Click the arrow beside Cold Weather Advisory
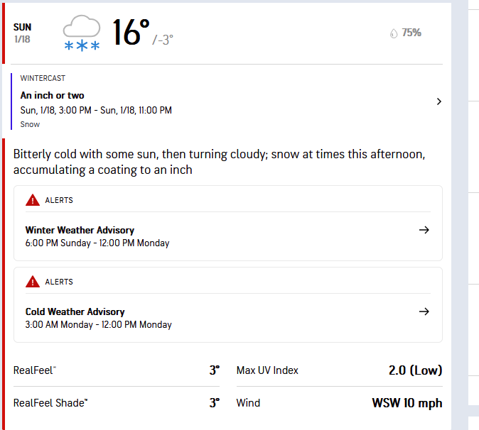 click(424, 312)
